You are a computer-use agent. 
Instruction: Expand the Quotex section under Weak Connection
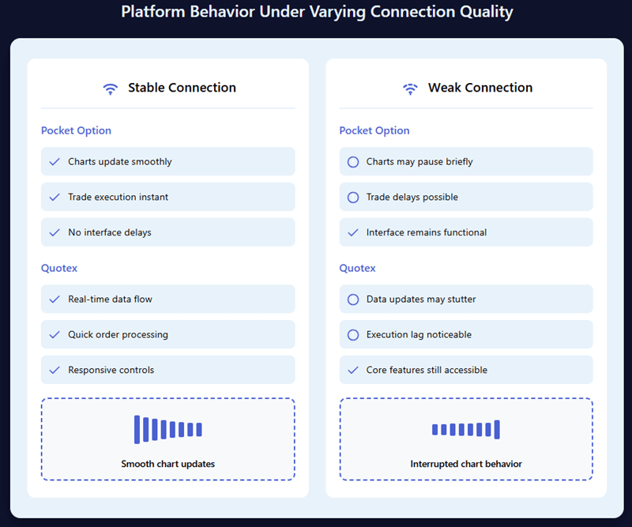click(x=357, y=268)
